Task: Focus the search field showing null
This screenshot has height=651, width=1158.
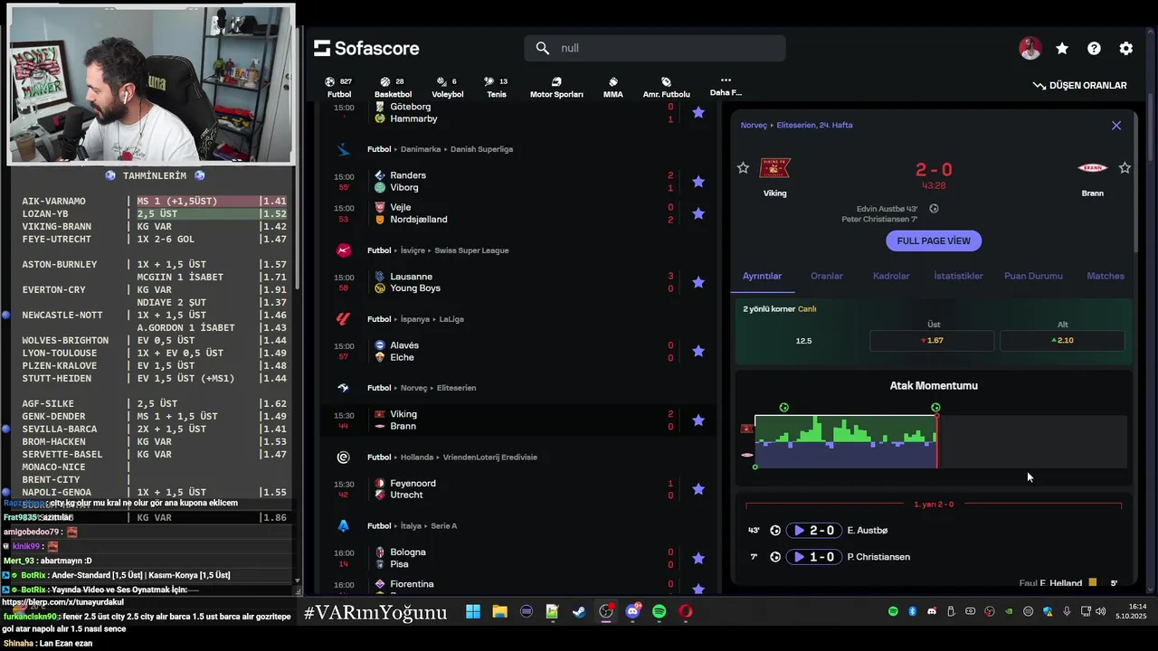Action: tap(654, 48)
